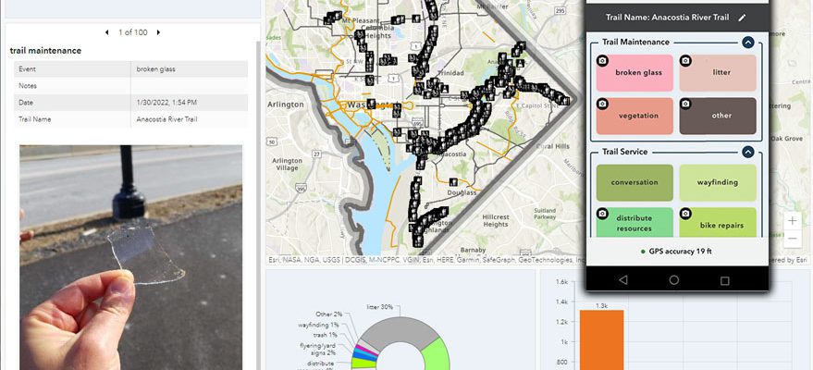Edit the trail name pencil icon

tap(742, 18)
